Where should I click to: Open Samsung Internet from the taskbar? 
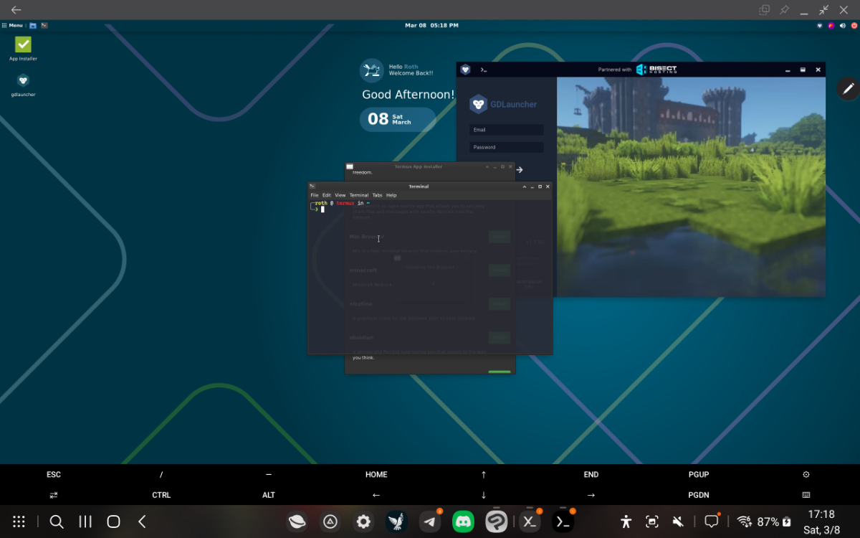297,522
